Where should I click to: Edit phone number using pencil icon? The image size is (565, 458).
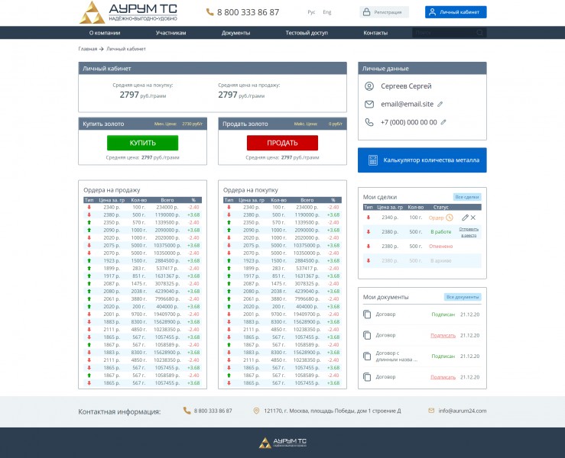pos(443,122)
